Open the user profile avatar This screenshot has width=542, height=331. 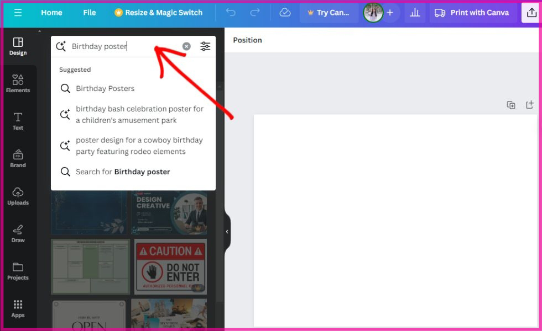[x=373, y=13]
